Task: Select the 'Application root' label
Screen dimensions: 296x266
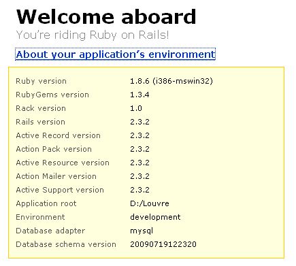Action: 46,203
